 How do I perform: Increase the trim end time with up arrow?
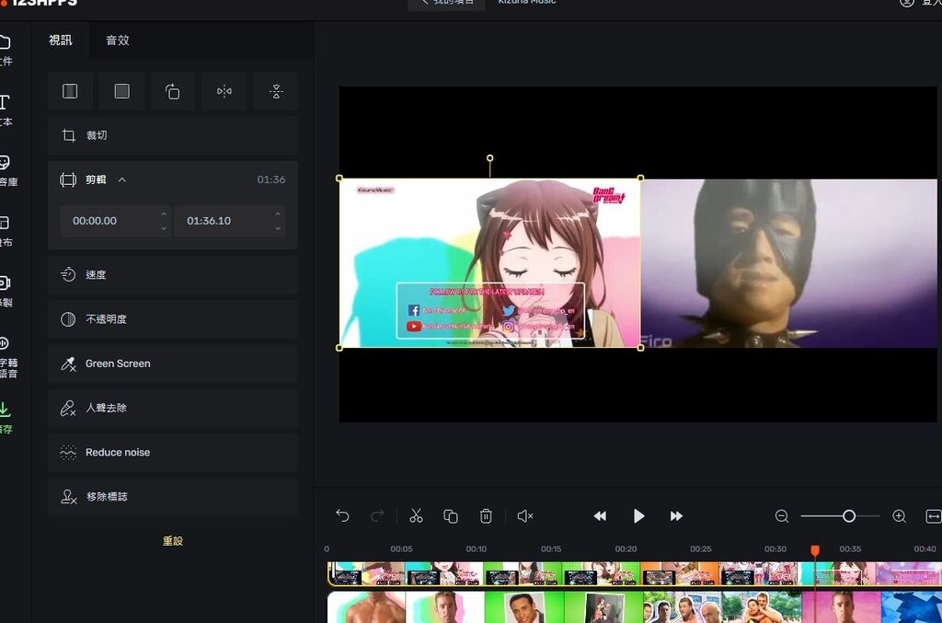[278, 213]
